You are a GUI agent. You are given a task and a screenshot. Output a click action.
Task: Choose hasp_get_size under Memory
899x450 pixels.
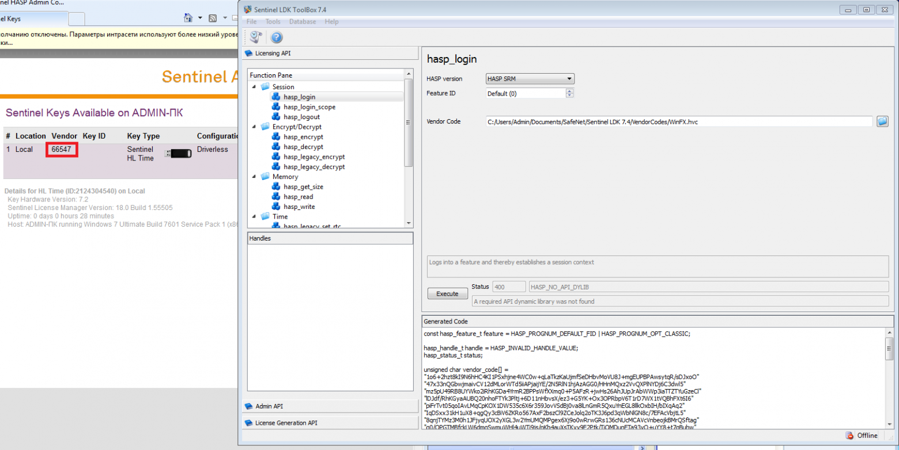click(302, 186)
